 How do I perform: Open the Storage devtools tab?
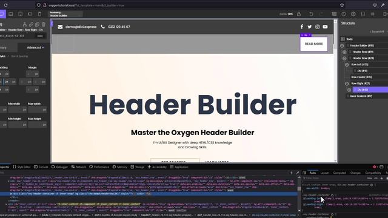click(138, 167)
